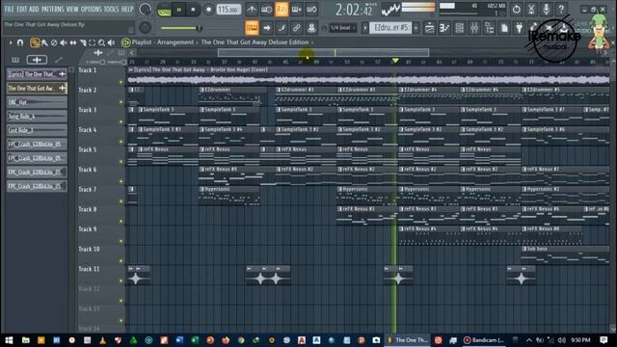The image size is (617, 347).
Task: Toggle typing keyboard to piano
Action: coord(252,28)
